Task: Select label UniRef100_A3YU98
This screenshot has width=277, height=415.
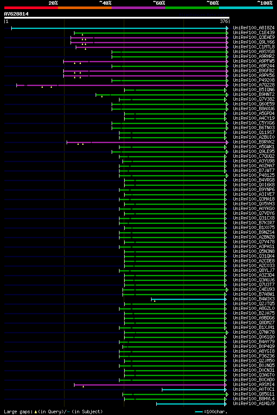Action: click(254, 161)
